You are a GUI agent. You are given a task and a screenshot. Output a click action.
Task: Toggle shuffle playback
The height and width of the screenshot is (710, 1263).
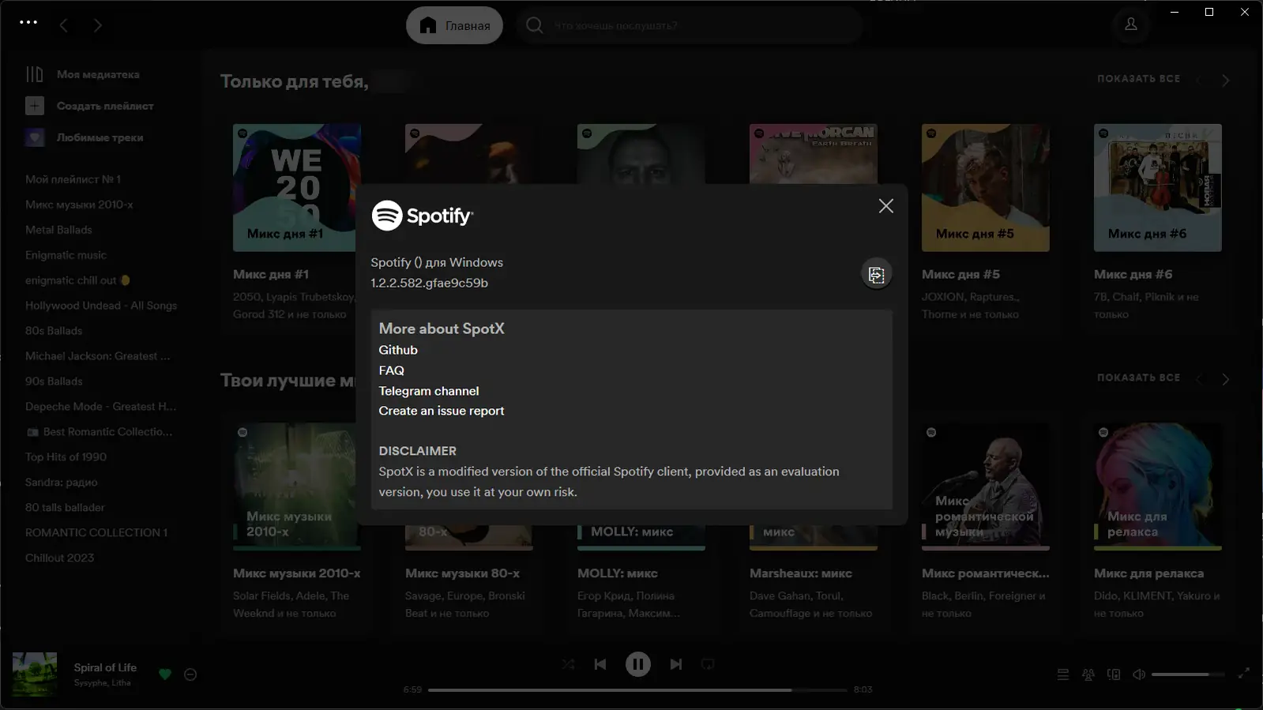[568, 665]
